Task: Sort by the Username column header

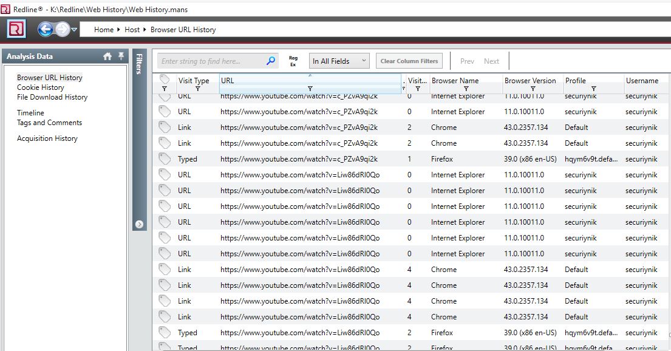Action: click(642, 80)
